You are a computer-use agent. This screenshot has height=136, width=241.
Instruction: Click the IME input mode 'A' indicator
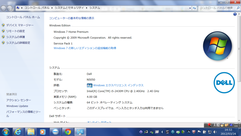pyautogui.click(x=214, y=125)
